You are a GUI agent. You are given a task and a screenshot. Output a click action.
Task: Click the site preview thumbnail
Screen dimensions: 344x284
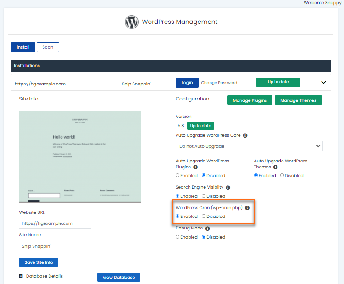coord(80,157)
